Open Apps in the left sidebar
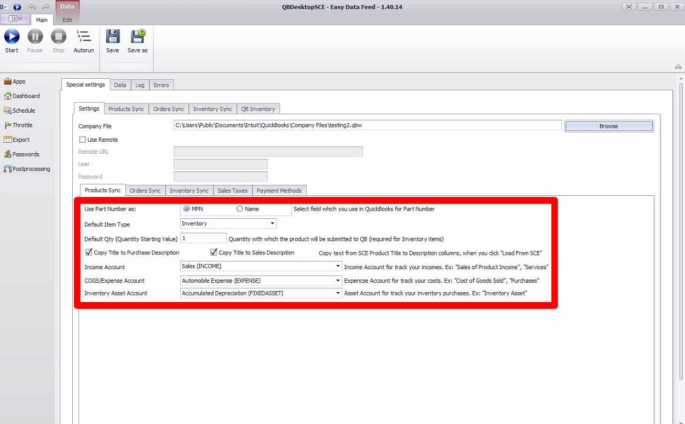Screen dimensions: 685x424 (15, 82)
